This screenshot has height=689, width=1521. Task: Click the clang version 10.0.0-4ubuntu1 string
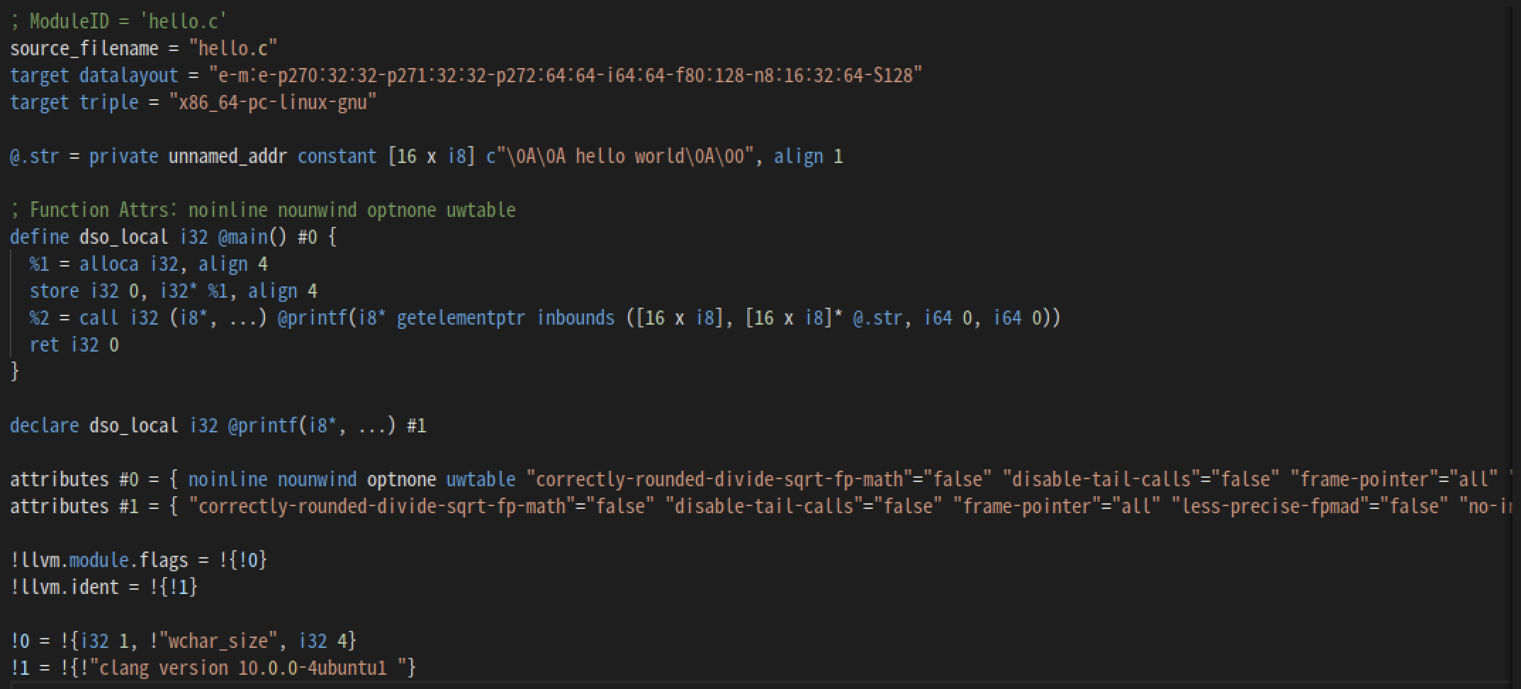click(x=248, y=668)
